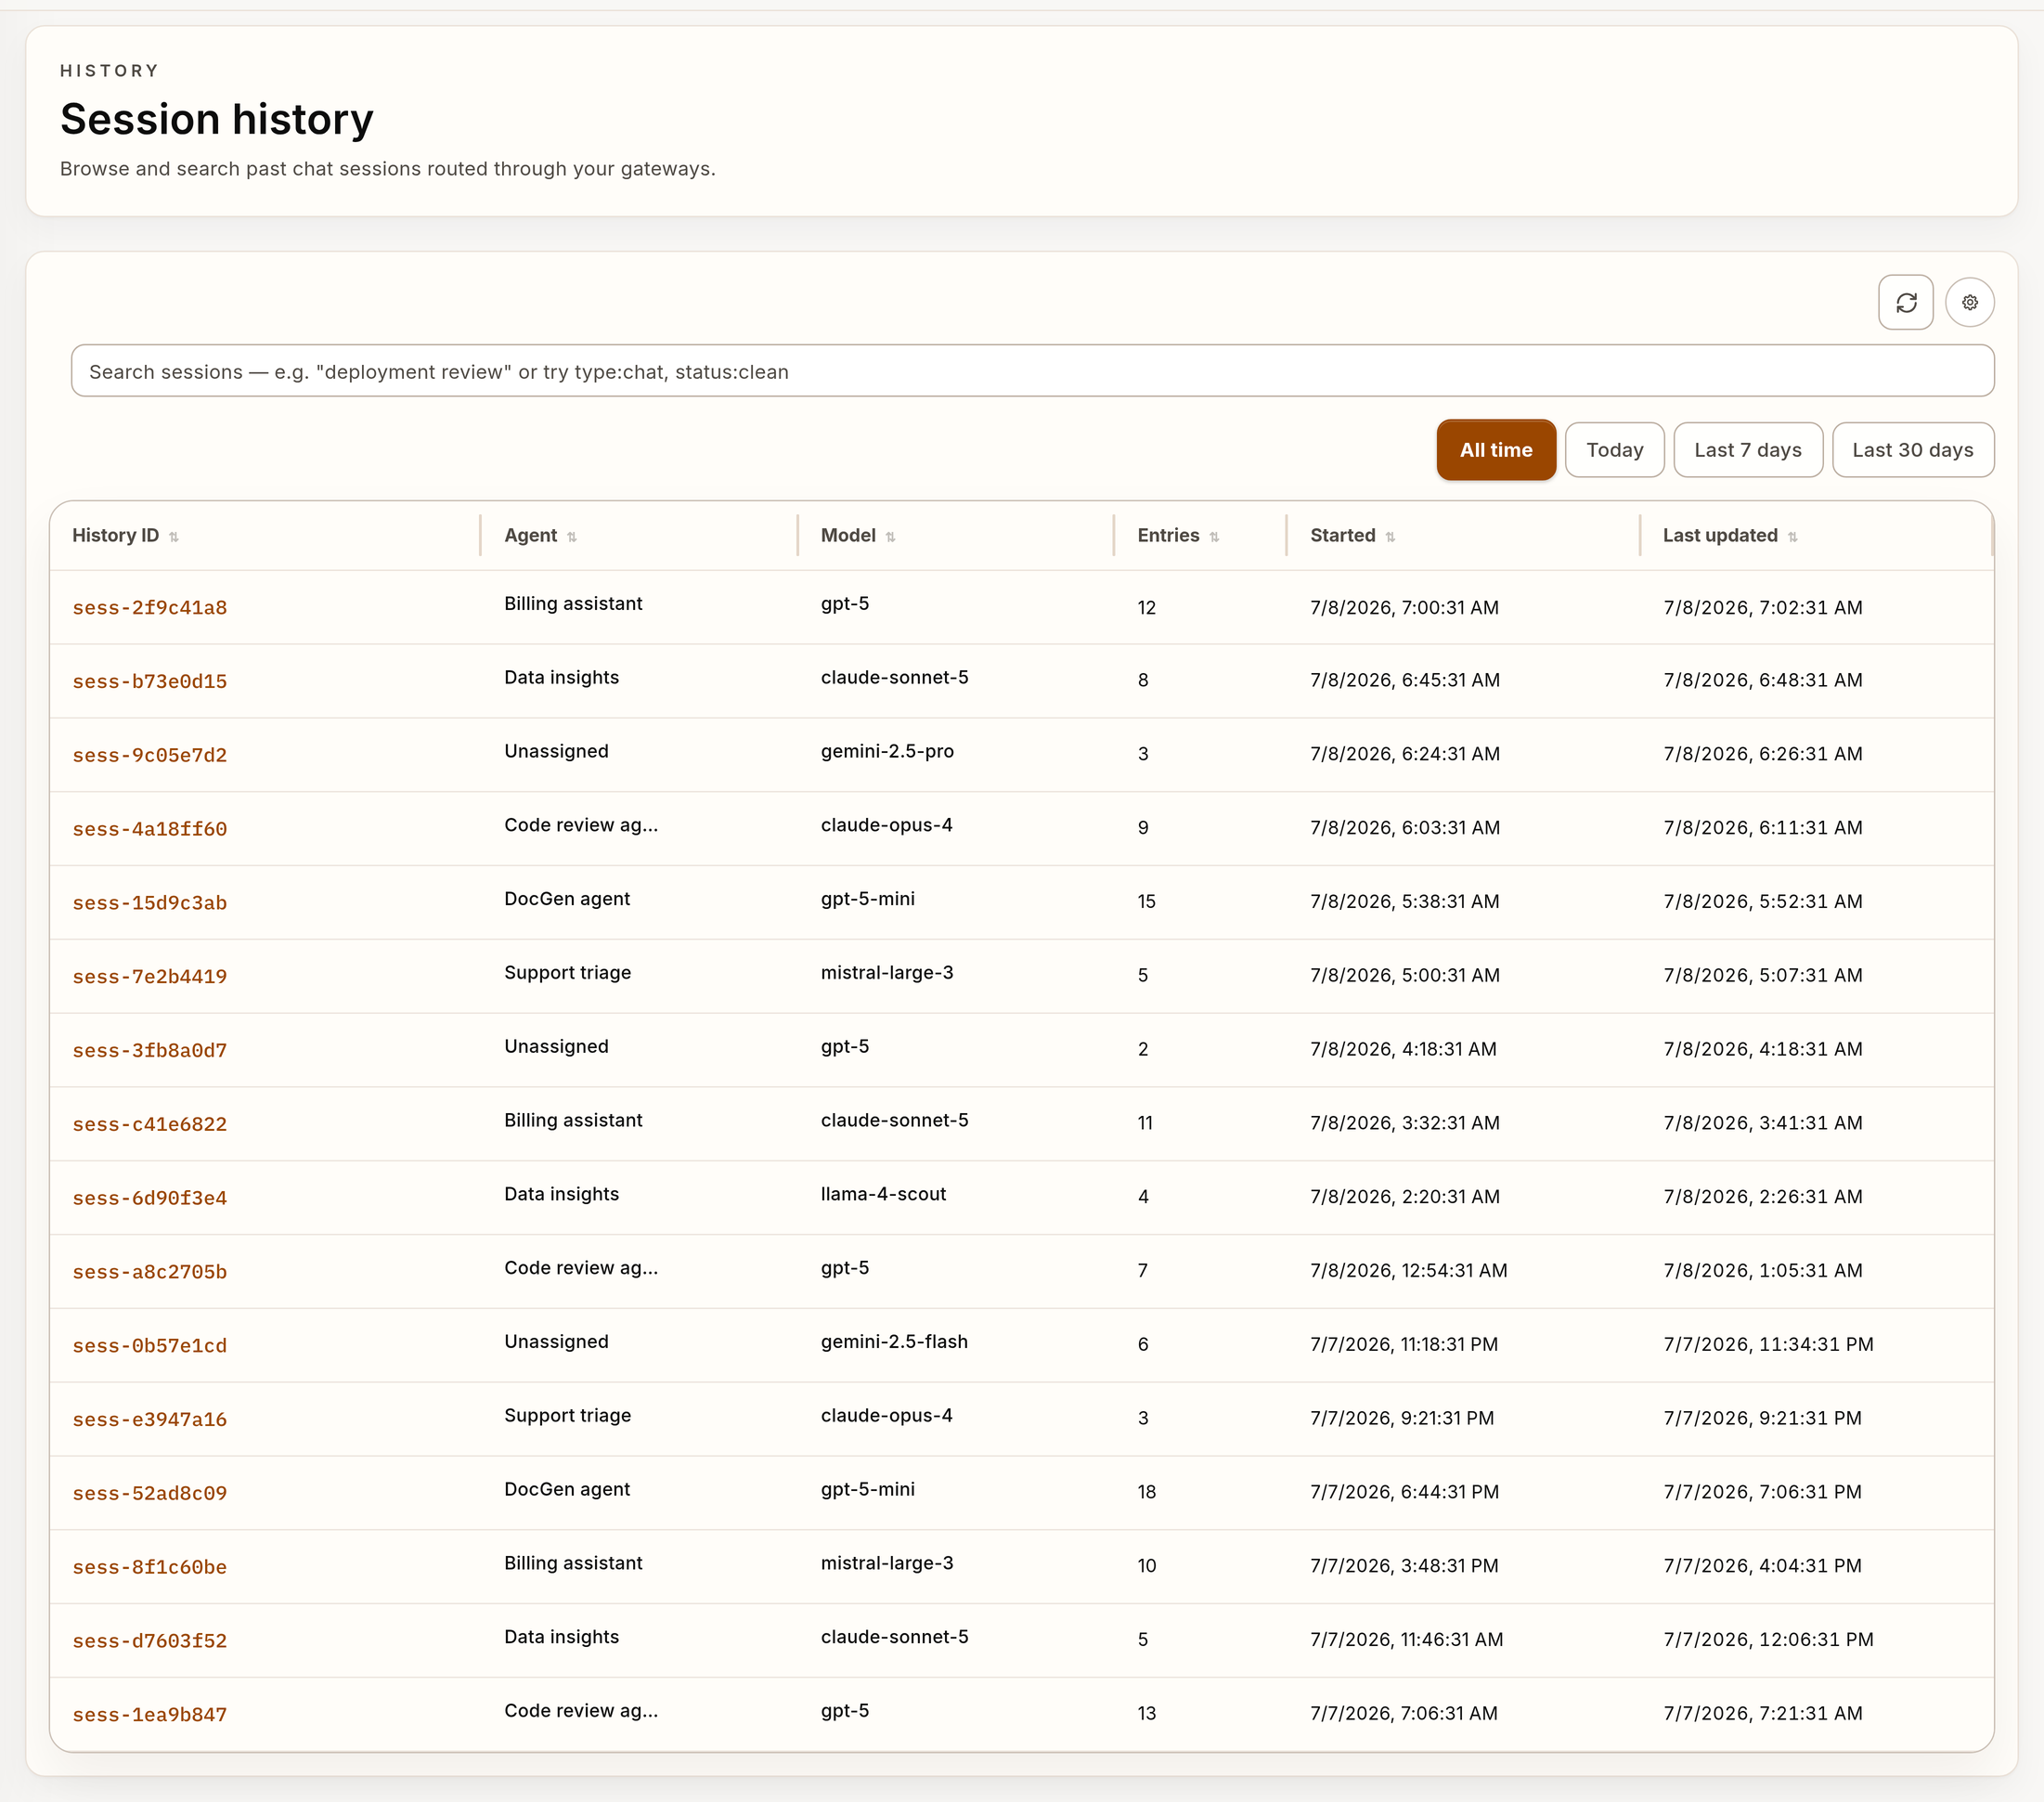Viewport: 2044px width, 1802px height.
Task: Click Code review ag... in sess-1ea9b847 row
Action: (581, 1711)
